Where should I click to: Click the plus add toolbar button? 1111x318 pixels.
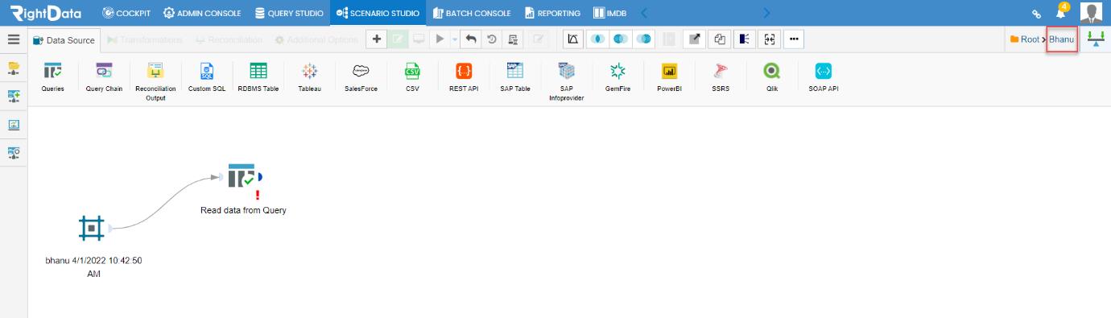(x=377, y=39)
